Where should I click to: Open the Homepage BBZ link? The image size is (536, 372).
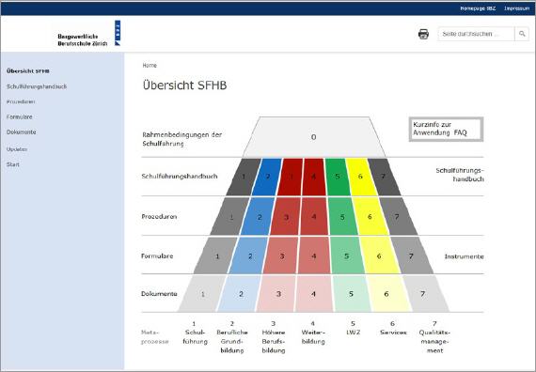tap(478, 8)
